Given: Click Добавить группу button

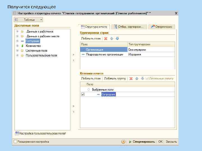Looking at the screenshot, I should (115, 79).
